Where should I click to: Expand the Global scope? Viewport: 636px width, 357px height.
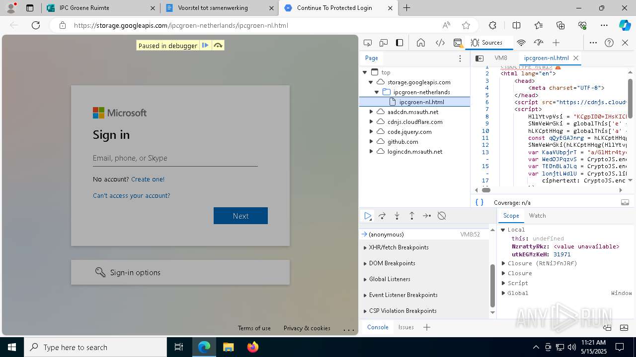click(503, 293)
